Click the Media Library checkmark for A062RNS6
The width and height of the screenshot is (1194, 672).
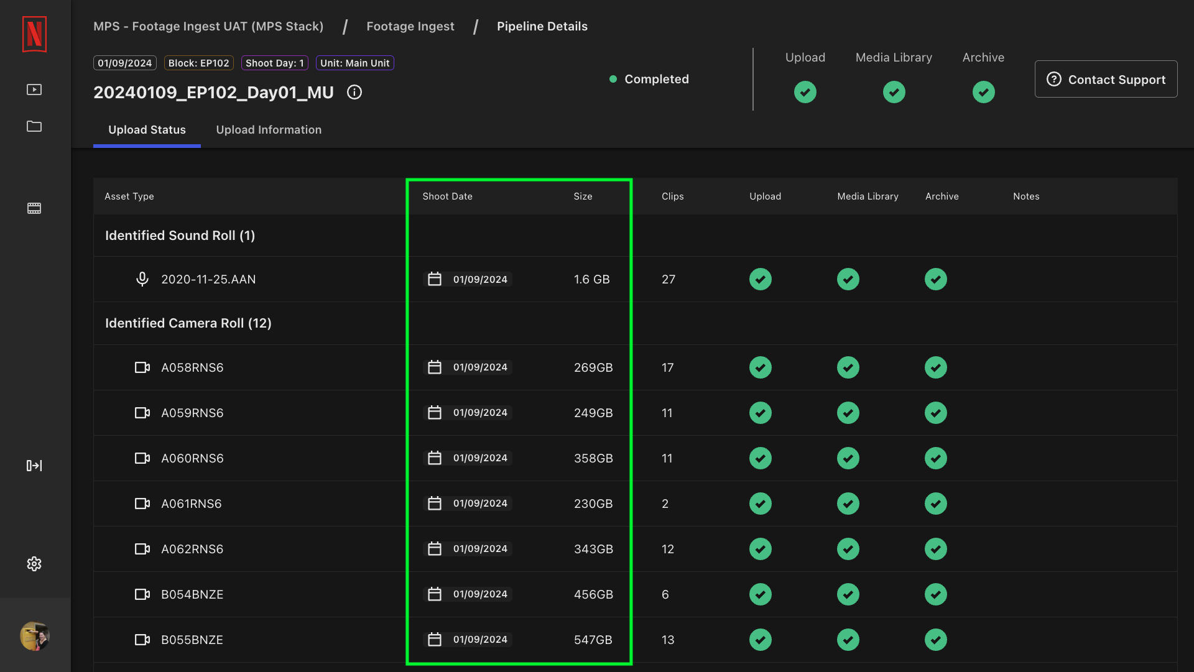[x=848, y=549]
